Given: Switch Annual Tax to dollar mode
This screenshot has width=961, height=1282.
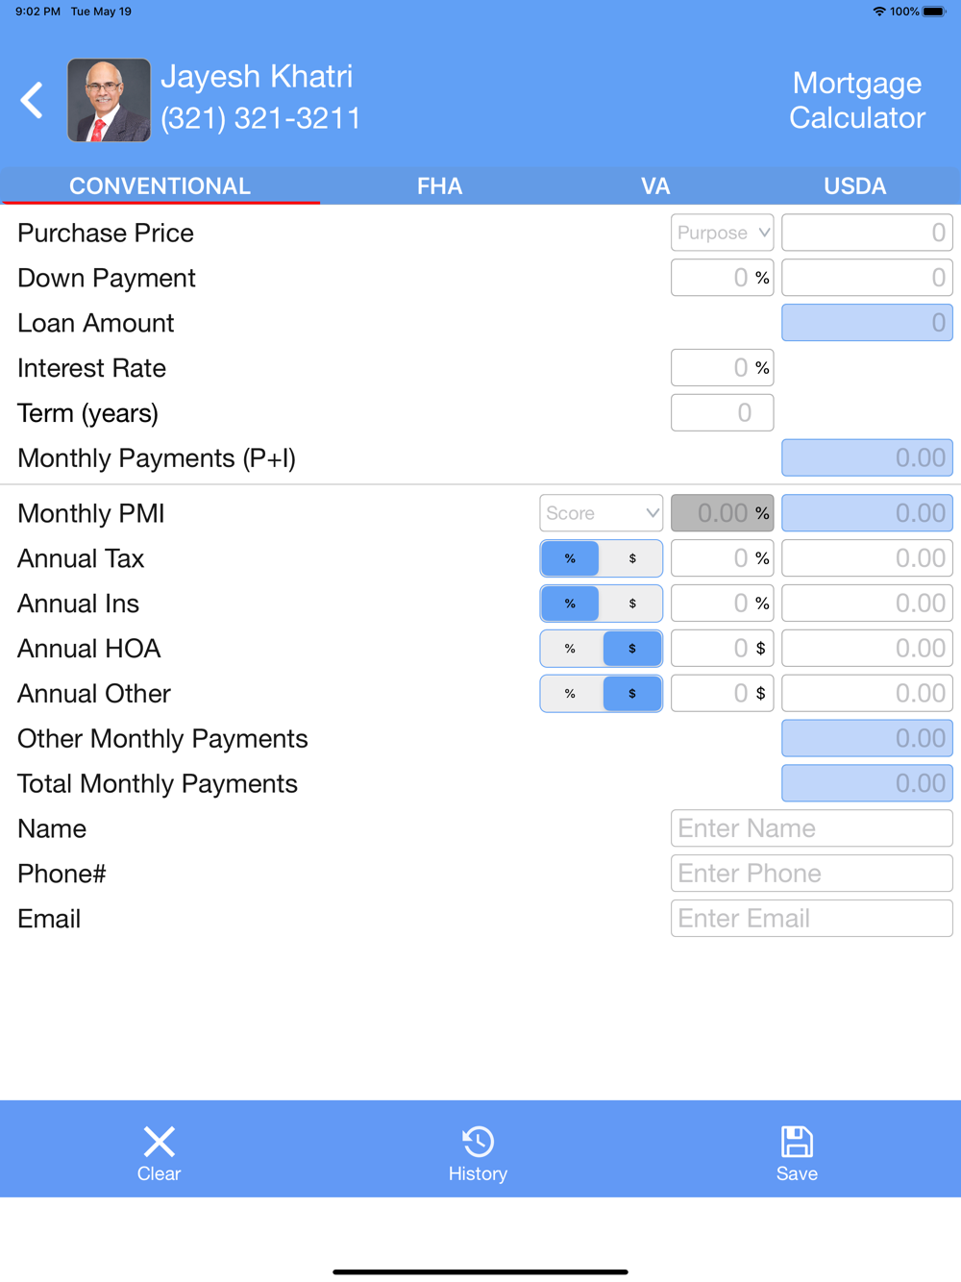Looking at the screenshot, I should pos(632,558).
